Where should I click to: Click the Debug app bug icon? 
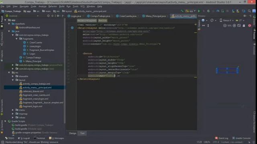208,11
